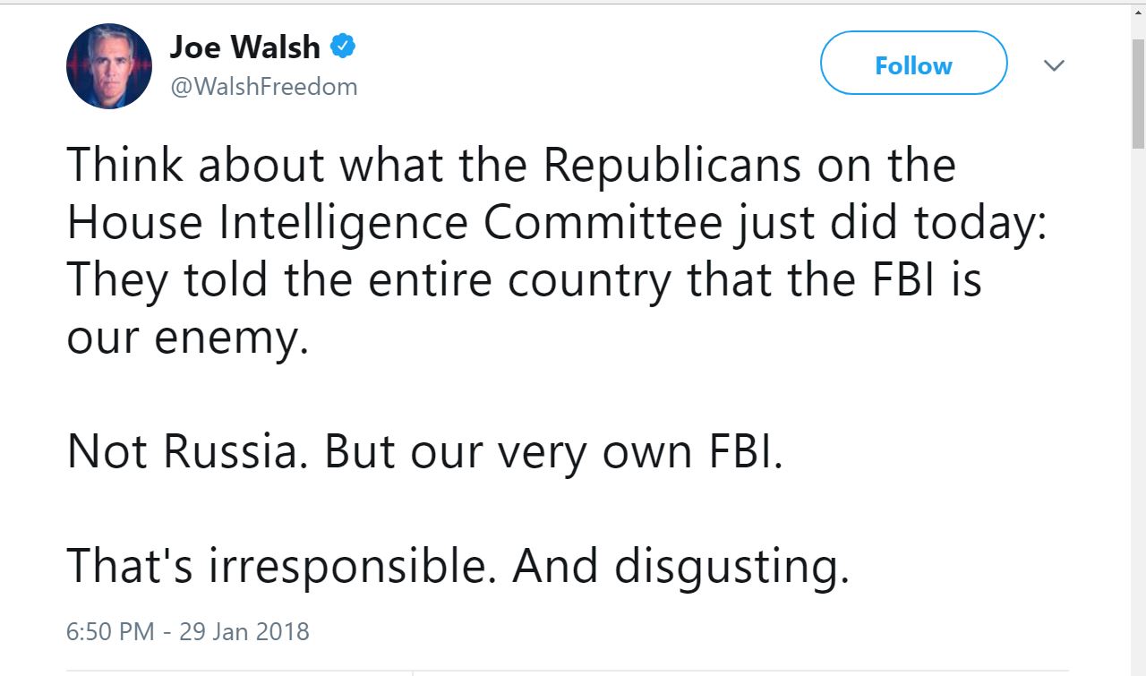
Task: Click the word 'Republicans' in the tweet
Action: click(x=671, y=166)
